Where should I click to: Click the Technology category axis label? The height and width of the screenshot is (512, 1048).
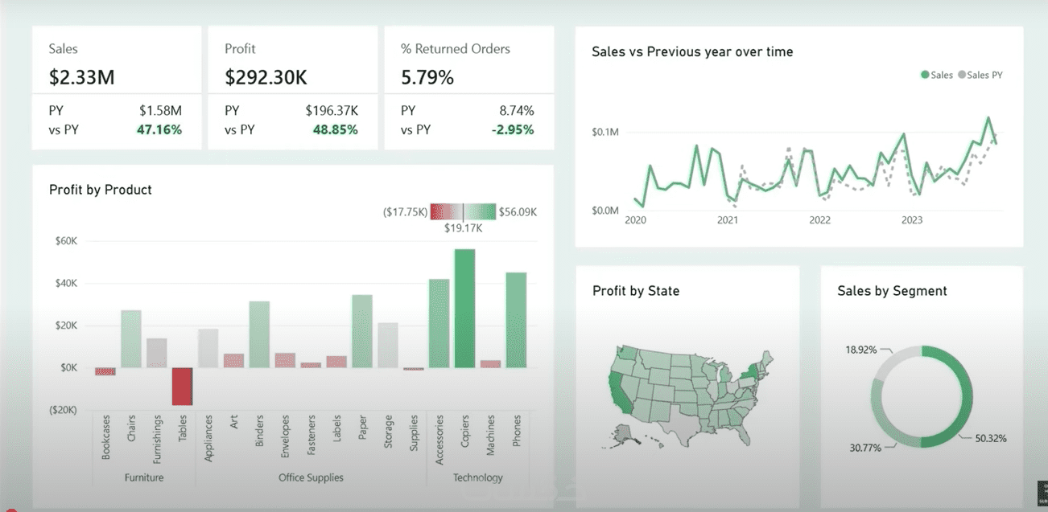point(477,477)
